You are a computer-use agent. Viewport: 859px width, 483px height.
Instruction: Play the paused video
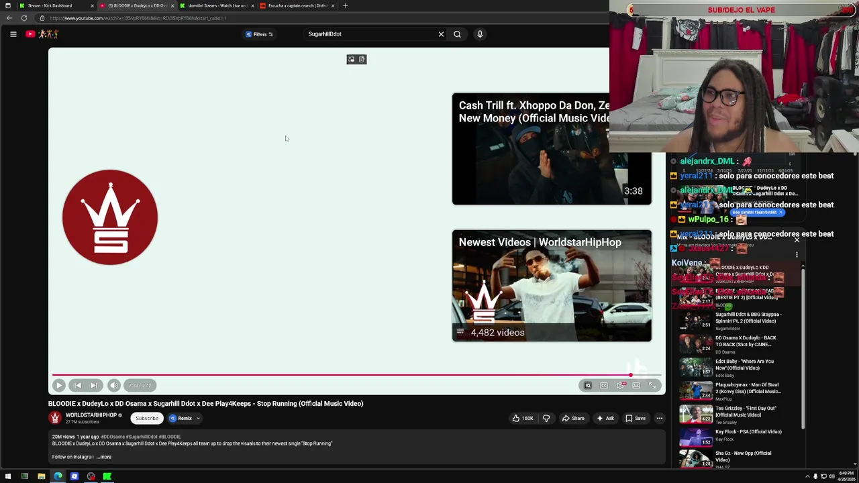[58, 385]
